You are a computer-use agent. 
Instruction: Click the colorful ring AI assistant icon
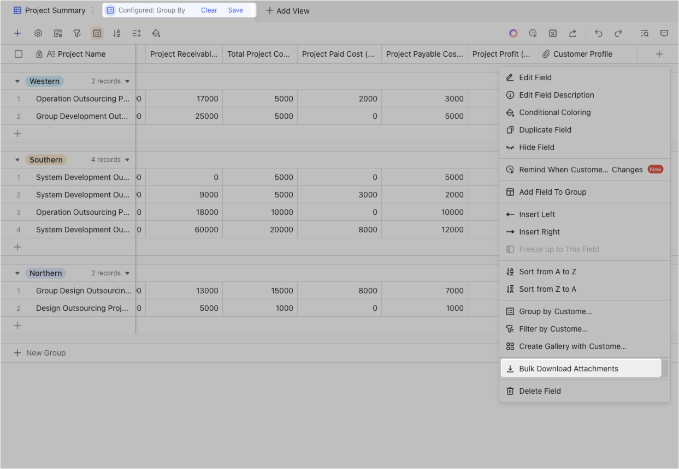(x=513, y=33)
